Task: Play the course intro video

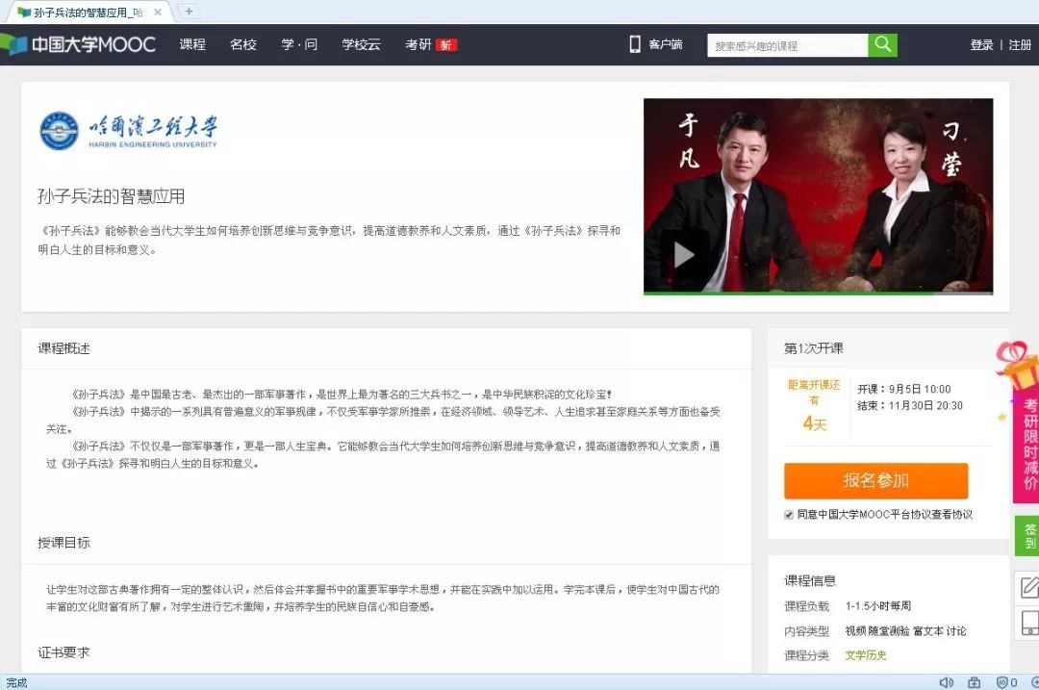Action: coord(684,254)
